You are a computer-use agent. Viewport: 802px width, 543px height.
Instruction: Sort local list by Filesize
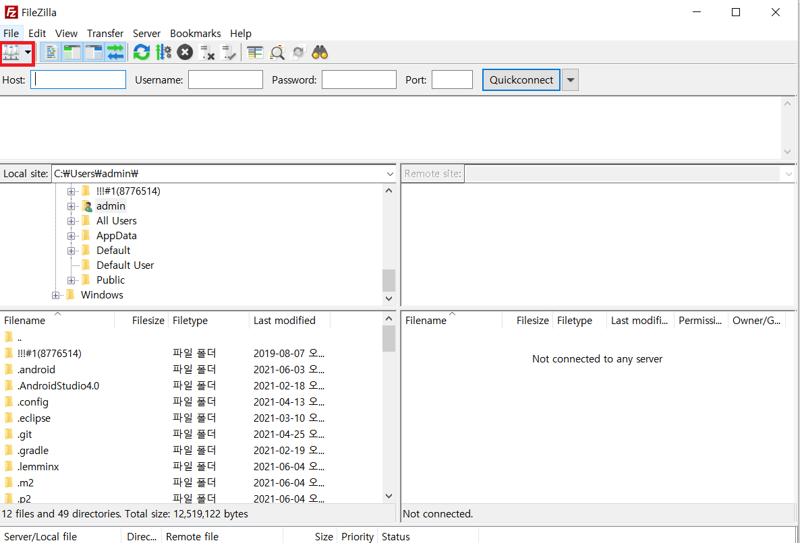tap(142, 320)
